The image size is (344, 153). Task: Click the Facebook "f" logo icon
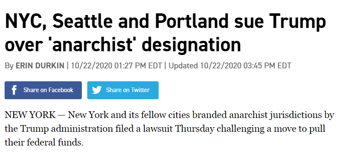(14, 90)
